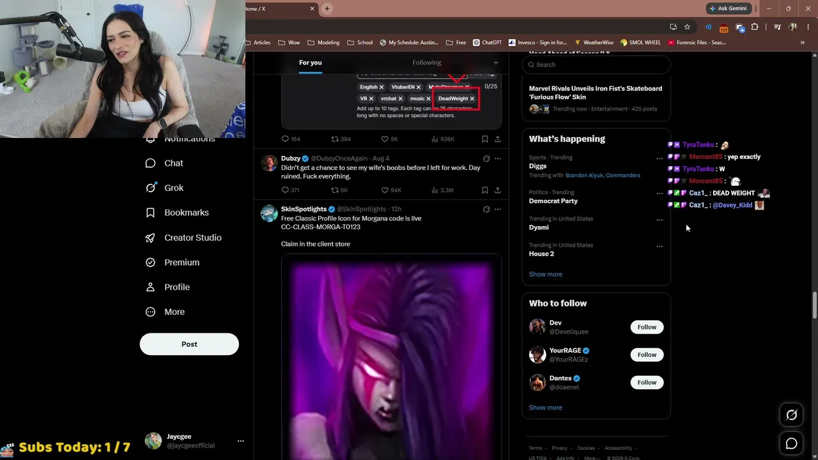The height and width of the screenshot is (460, 818).
Task: Open more options for Dubzy post
Action: 498,158
